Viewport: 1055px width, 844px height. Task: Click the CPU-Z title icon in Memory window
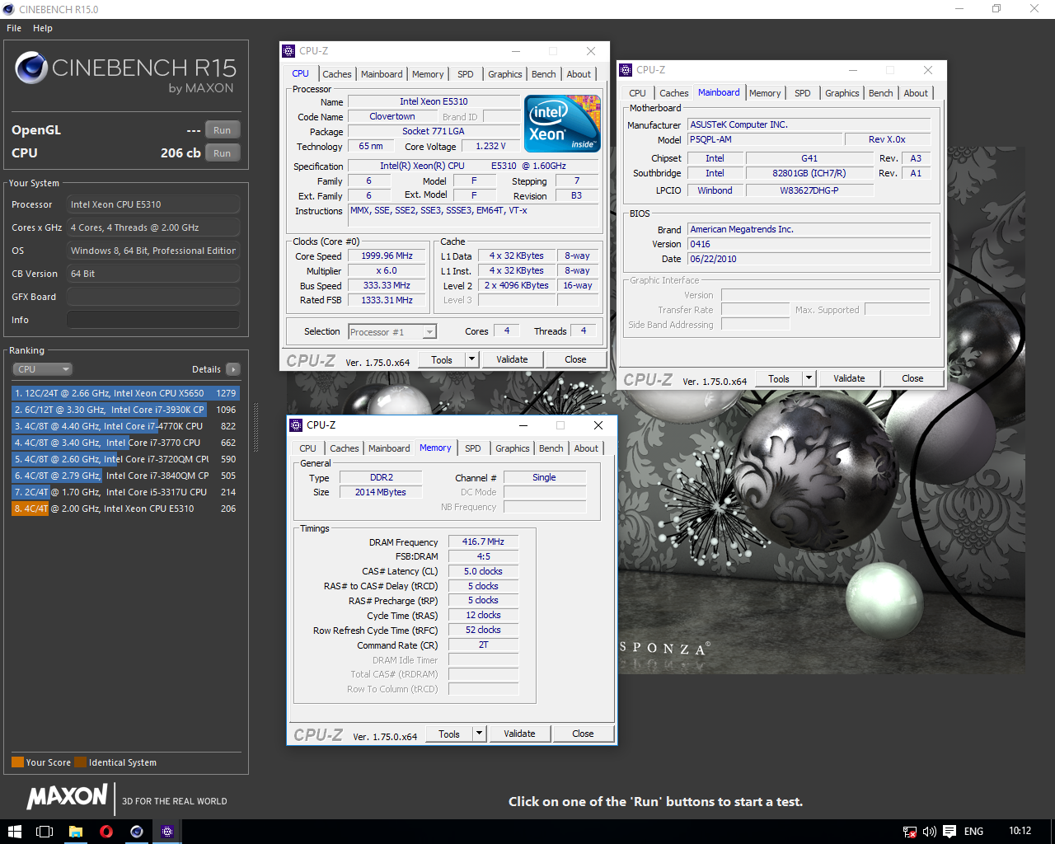click(296, 425)
